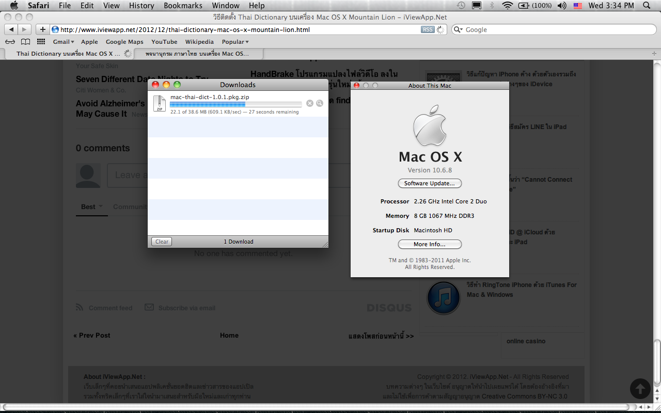Go to Prev Post link
Screen dimensions: 661x413
click(x=92, y=336)
